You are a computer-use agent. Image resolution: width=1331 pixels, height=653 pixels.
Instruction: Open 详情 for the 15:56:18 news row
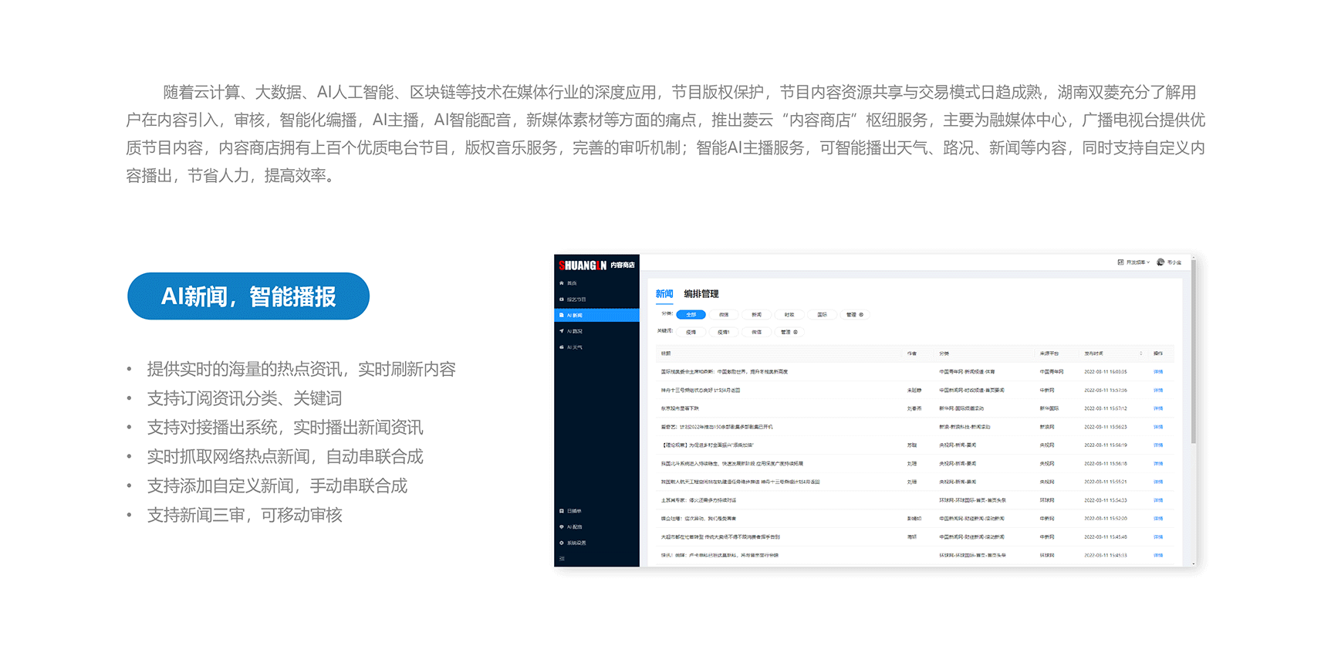coord(1158,464)
